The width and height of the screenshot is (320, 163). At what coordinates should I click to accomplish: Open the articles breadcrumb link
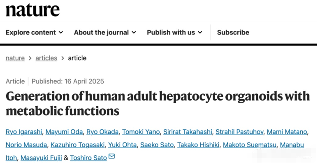[46, 58]
